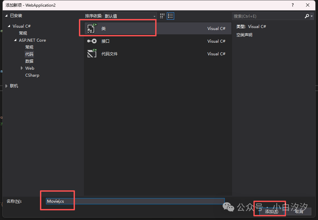Click the 添加(A) button
Viewport: 318px width, 220px height.
(272, 212)
